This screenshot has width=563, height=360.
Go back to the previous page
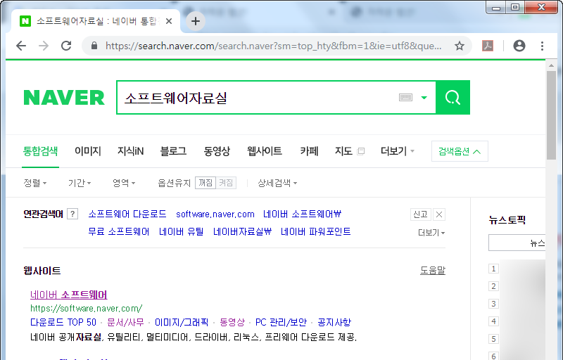21,46
